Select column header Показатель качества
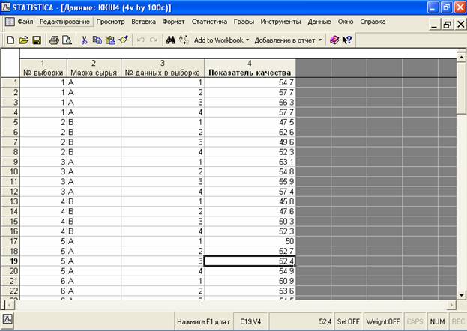Image resolution: width=467 pixels, height=331 pixels. pos(250,68)
